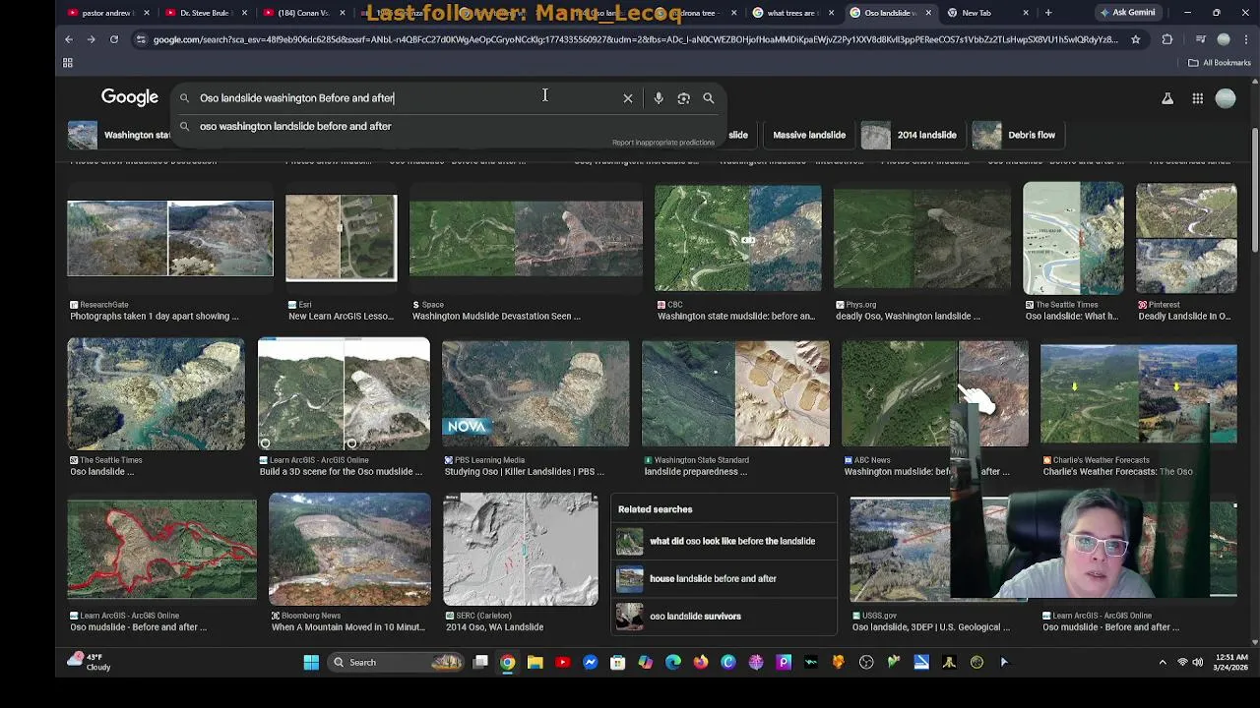The image size is (1260, 708).
Task: Switch to the what trees are tab
Action: click(x=791, y=13)
